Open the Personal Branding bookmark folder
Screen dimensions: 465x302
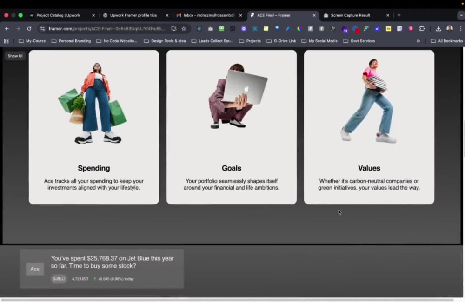click(x=71, y=41)
